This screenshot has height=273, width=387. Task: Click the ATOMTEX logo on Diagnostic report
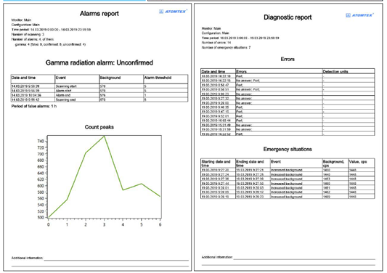click(x=359, y=15)
